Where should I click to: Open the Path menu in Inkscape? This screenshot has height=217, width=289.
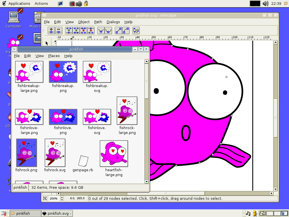[98, 22]
